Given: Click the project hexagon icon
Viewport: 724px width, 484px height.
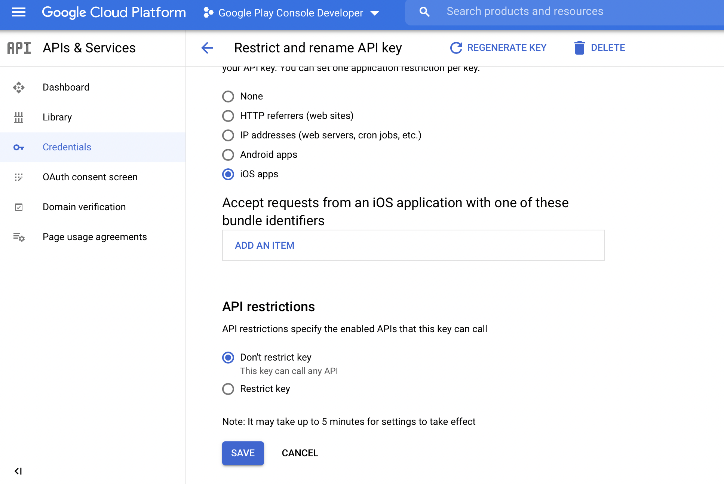Looking at the screenshot, I should pyautogui.click(x=208, y=13).
